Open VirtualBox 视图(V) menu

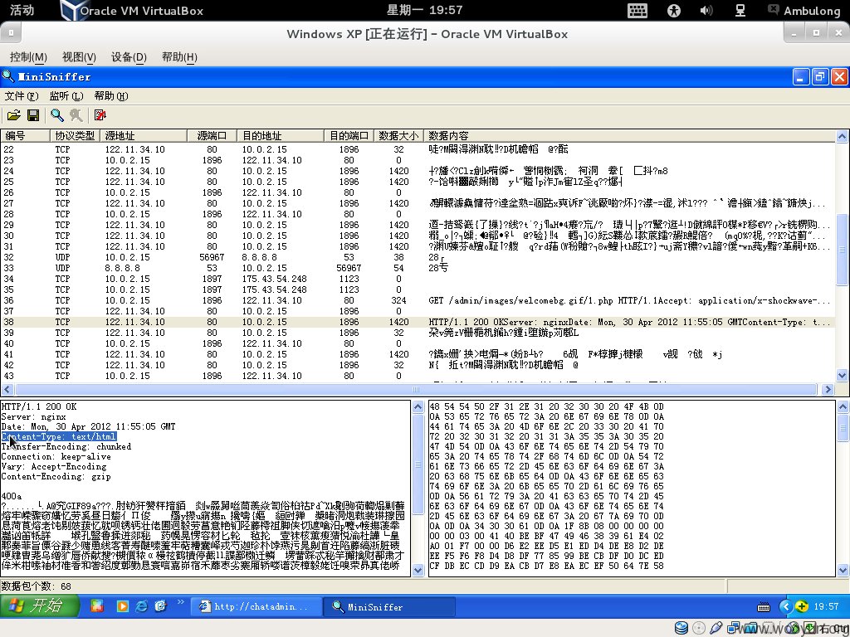79,57
